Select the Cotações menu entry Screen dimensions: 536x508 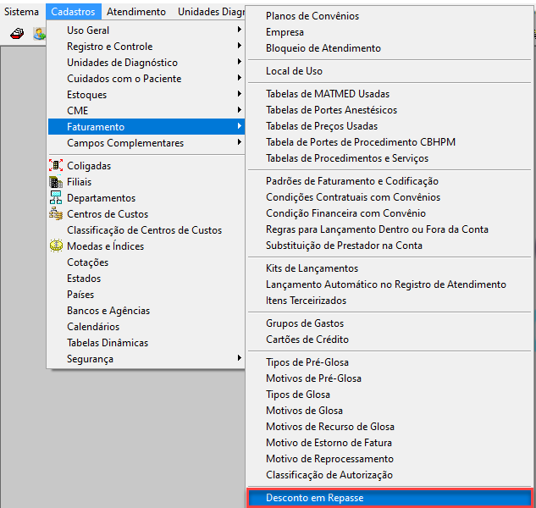146,262
